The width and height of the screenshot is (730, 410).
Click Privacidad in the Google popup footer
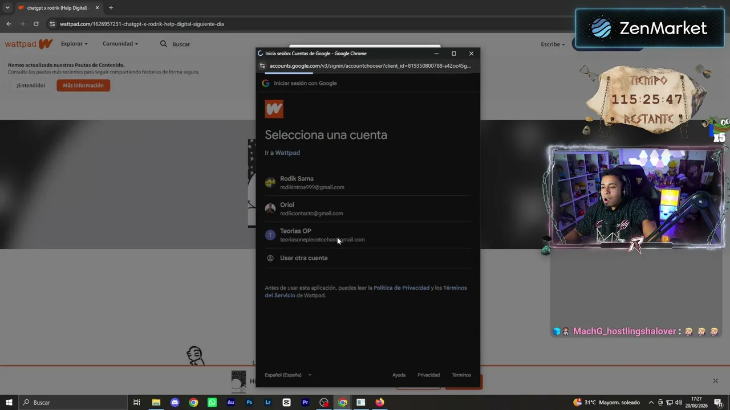(428, 375)
